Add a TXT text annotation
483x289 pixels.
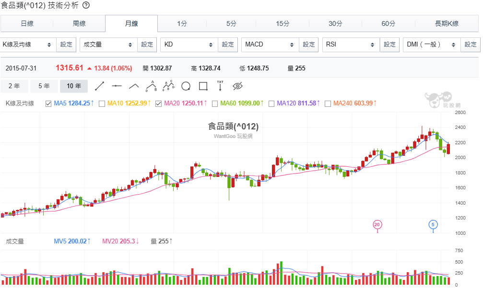tap(220, 86)
